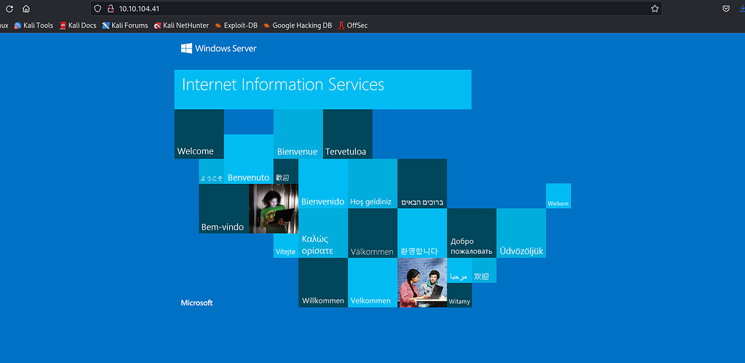This screenshot has width=745, height=363.
Task: Click the Üdvözöljük tile
Action: (x=521, y=234)
